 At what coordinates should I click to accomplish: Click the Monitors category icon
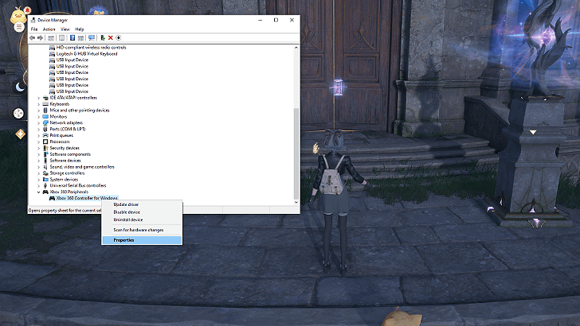[45, 117]
